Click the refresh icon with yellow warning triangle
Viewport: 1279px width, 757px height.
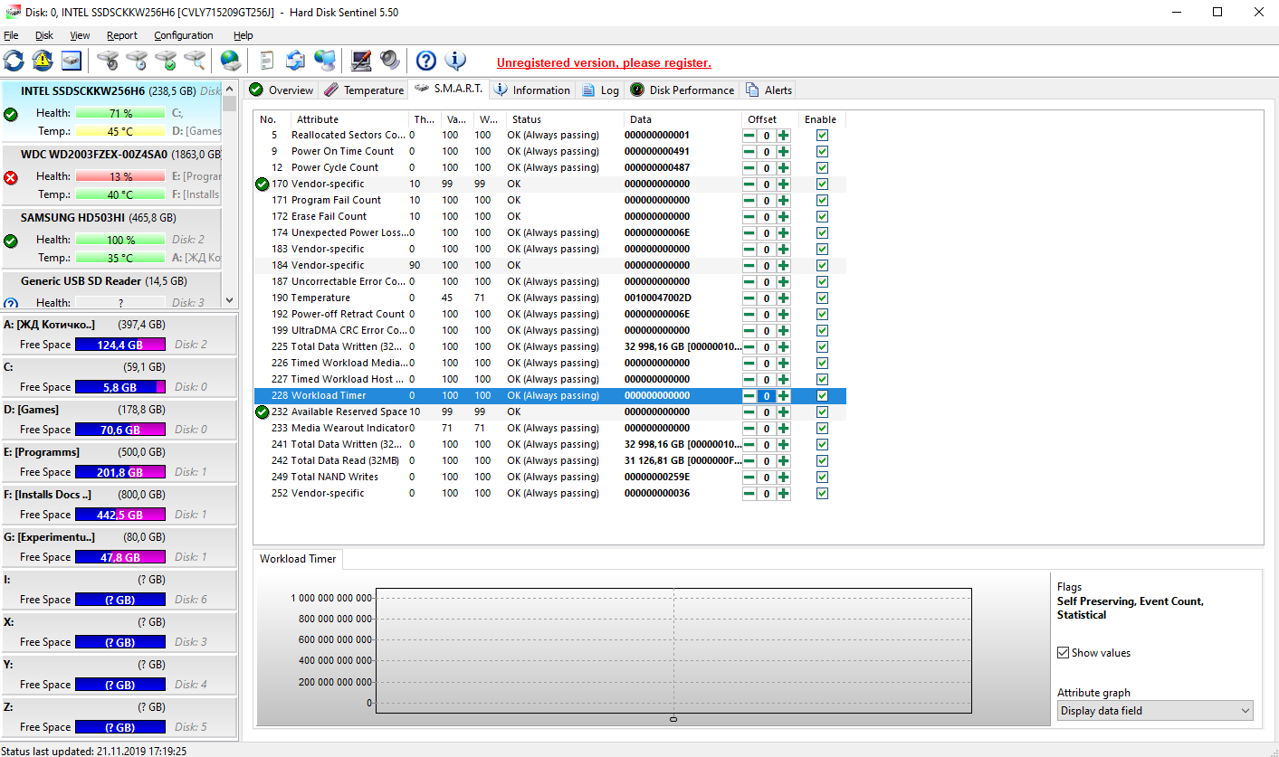(43, 61)
